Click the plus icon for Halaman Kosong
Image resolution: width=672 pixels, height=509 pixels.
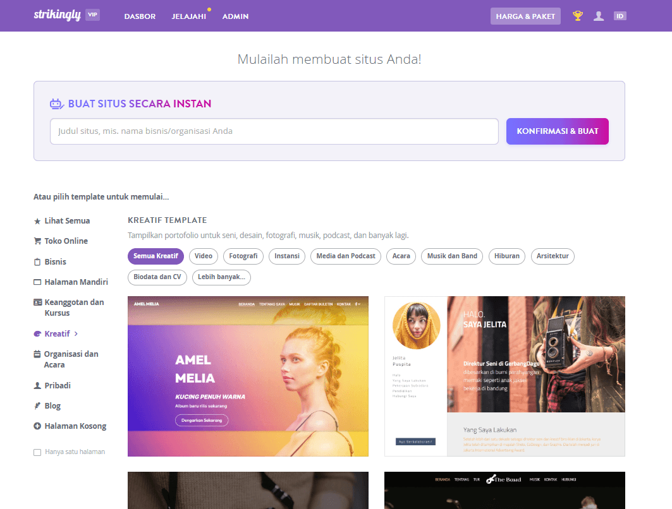[x=37, y=426]
